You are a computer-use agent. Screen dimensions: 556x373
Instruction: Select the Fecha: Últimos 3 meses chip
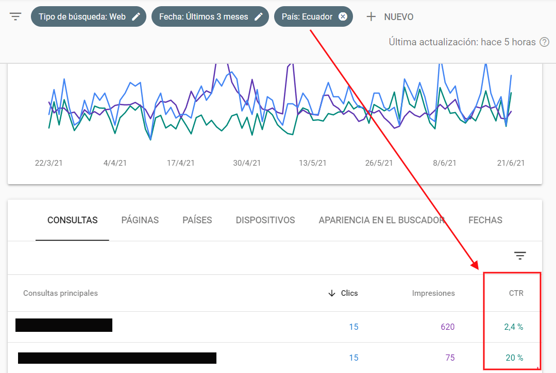(x=210, y=16)
